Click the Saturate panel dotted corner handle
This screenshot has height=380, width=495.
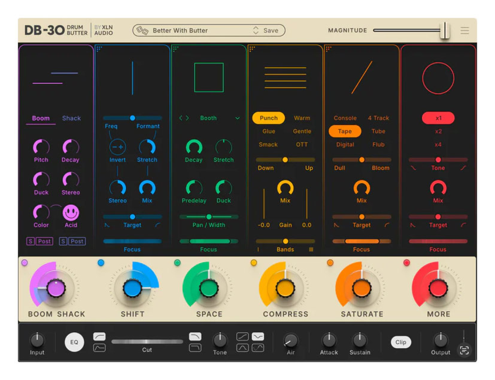329,49
